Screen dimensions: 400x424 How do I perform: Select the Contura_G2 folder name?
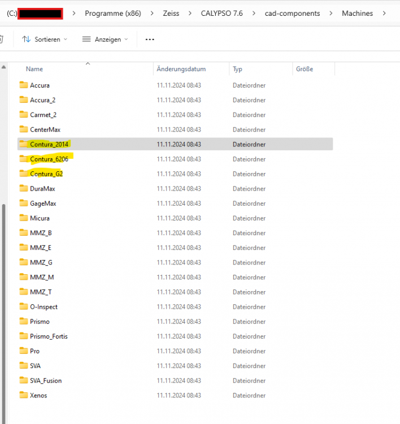[46, 174]
